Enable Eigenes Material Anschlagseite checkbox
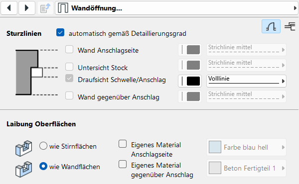The width and height of the screenshot is (299, 184). click(123, 144)
